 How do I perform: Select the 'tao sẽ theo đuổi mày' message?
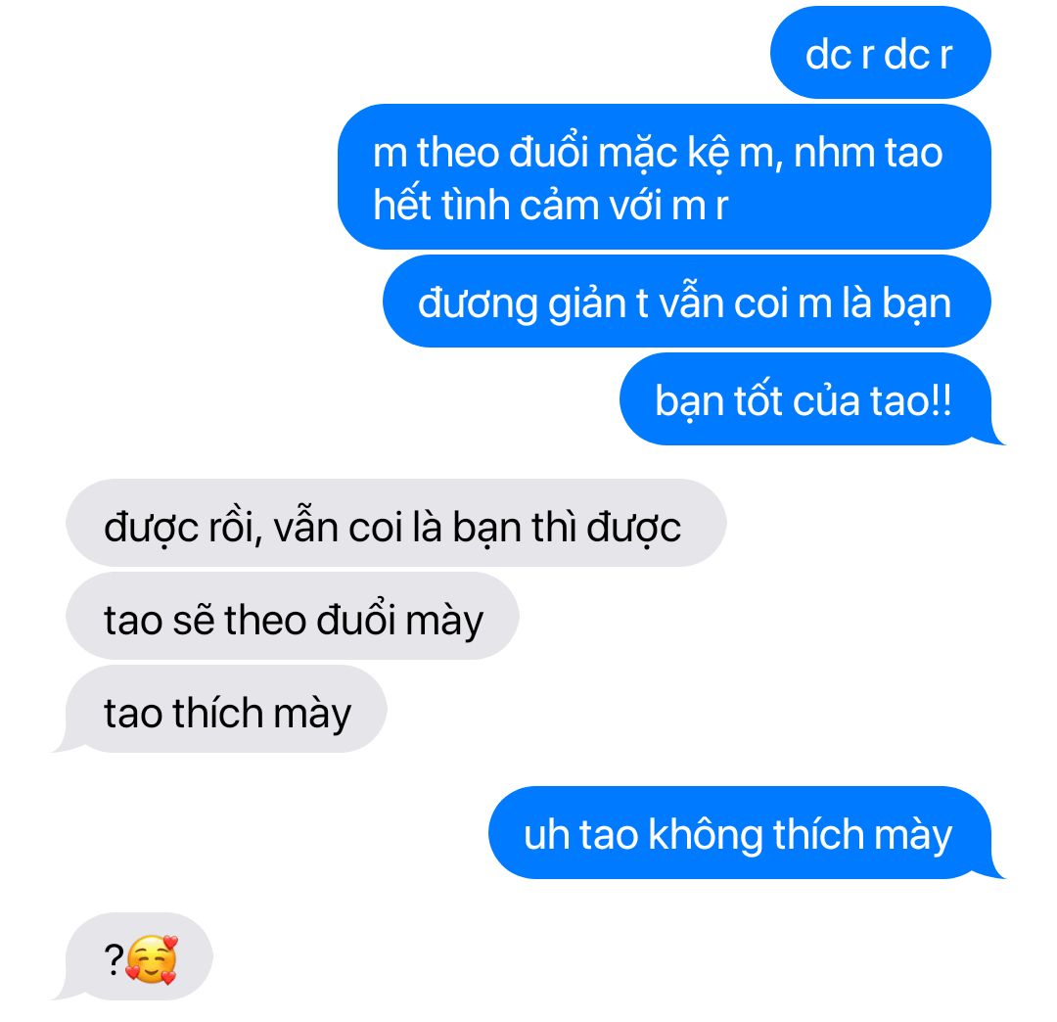click(292, 616)
